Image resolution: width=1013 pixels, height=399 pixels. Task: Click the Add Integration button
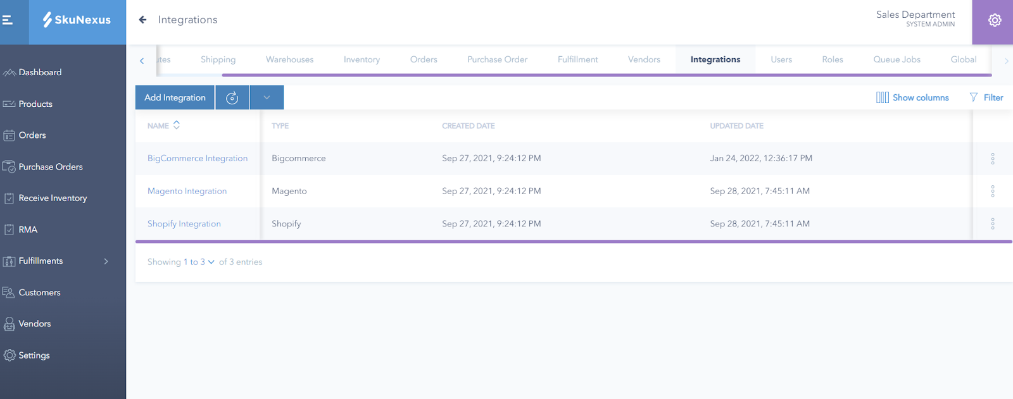click(175, 97)
